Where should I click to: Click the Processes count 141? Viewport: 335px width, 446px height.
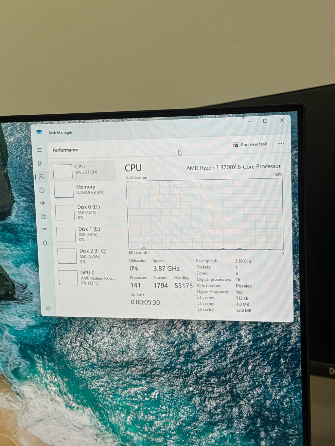(x=135, y=285)
